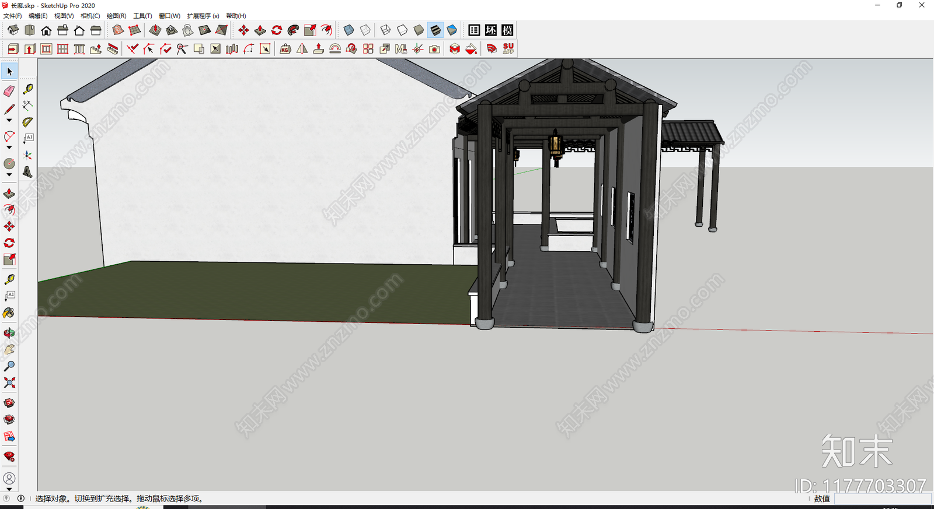The width and height of the screenshot is (934, 509).
Task: Select the arrow Select tool
Action: point(9,71)
